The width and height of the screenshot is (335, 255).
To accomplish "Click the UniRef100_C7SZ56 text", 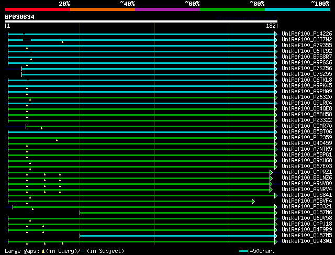I will click(307, 69).
